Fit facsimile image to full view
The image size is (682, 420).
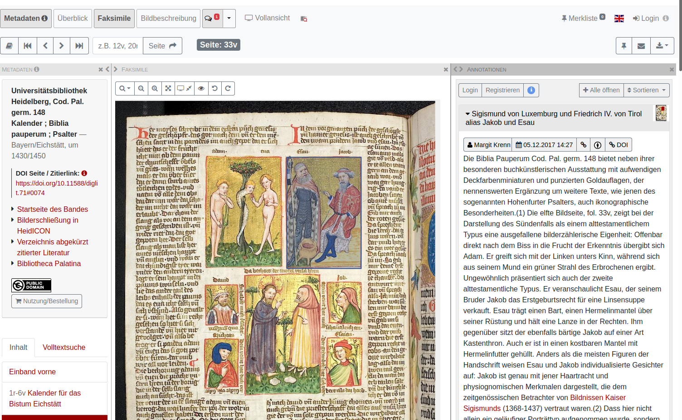point(168,88)
